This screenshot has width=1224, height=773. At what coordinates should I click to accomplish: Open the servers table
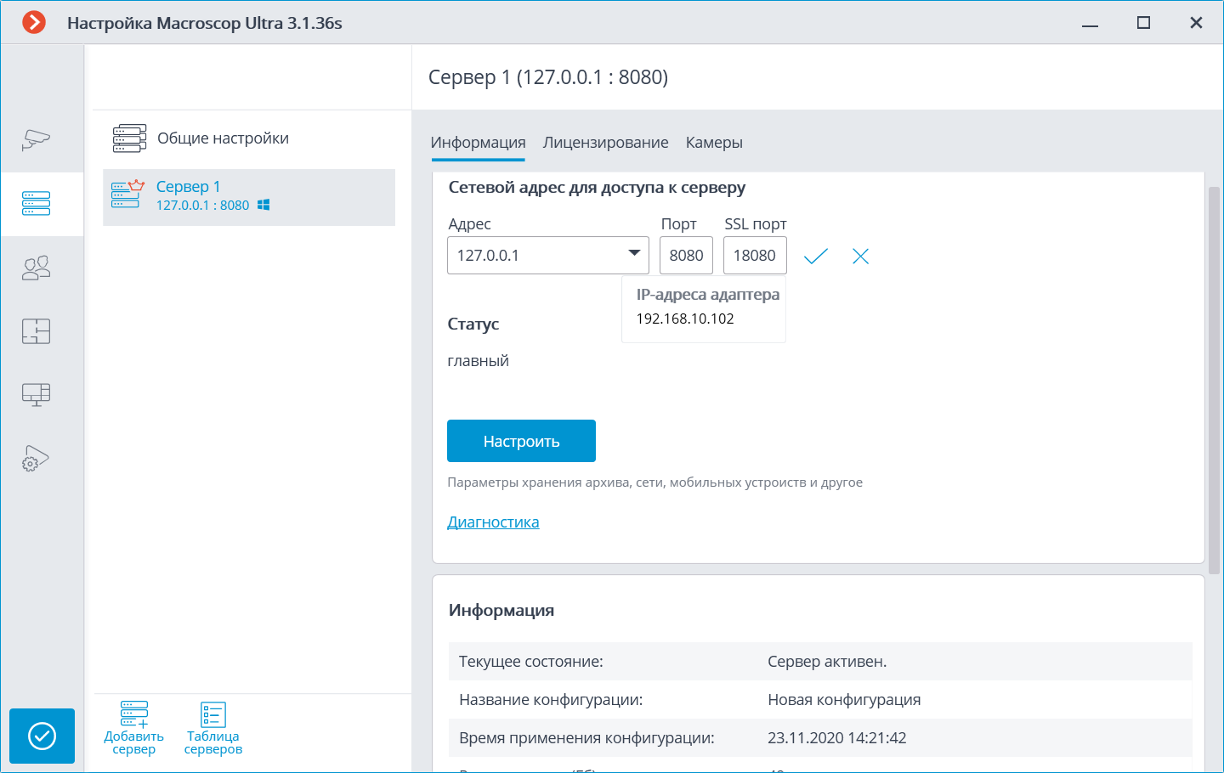tap(212, 727)
